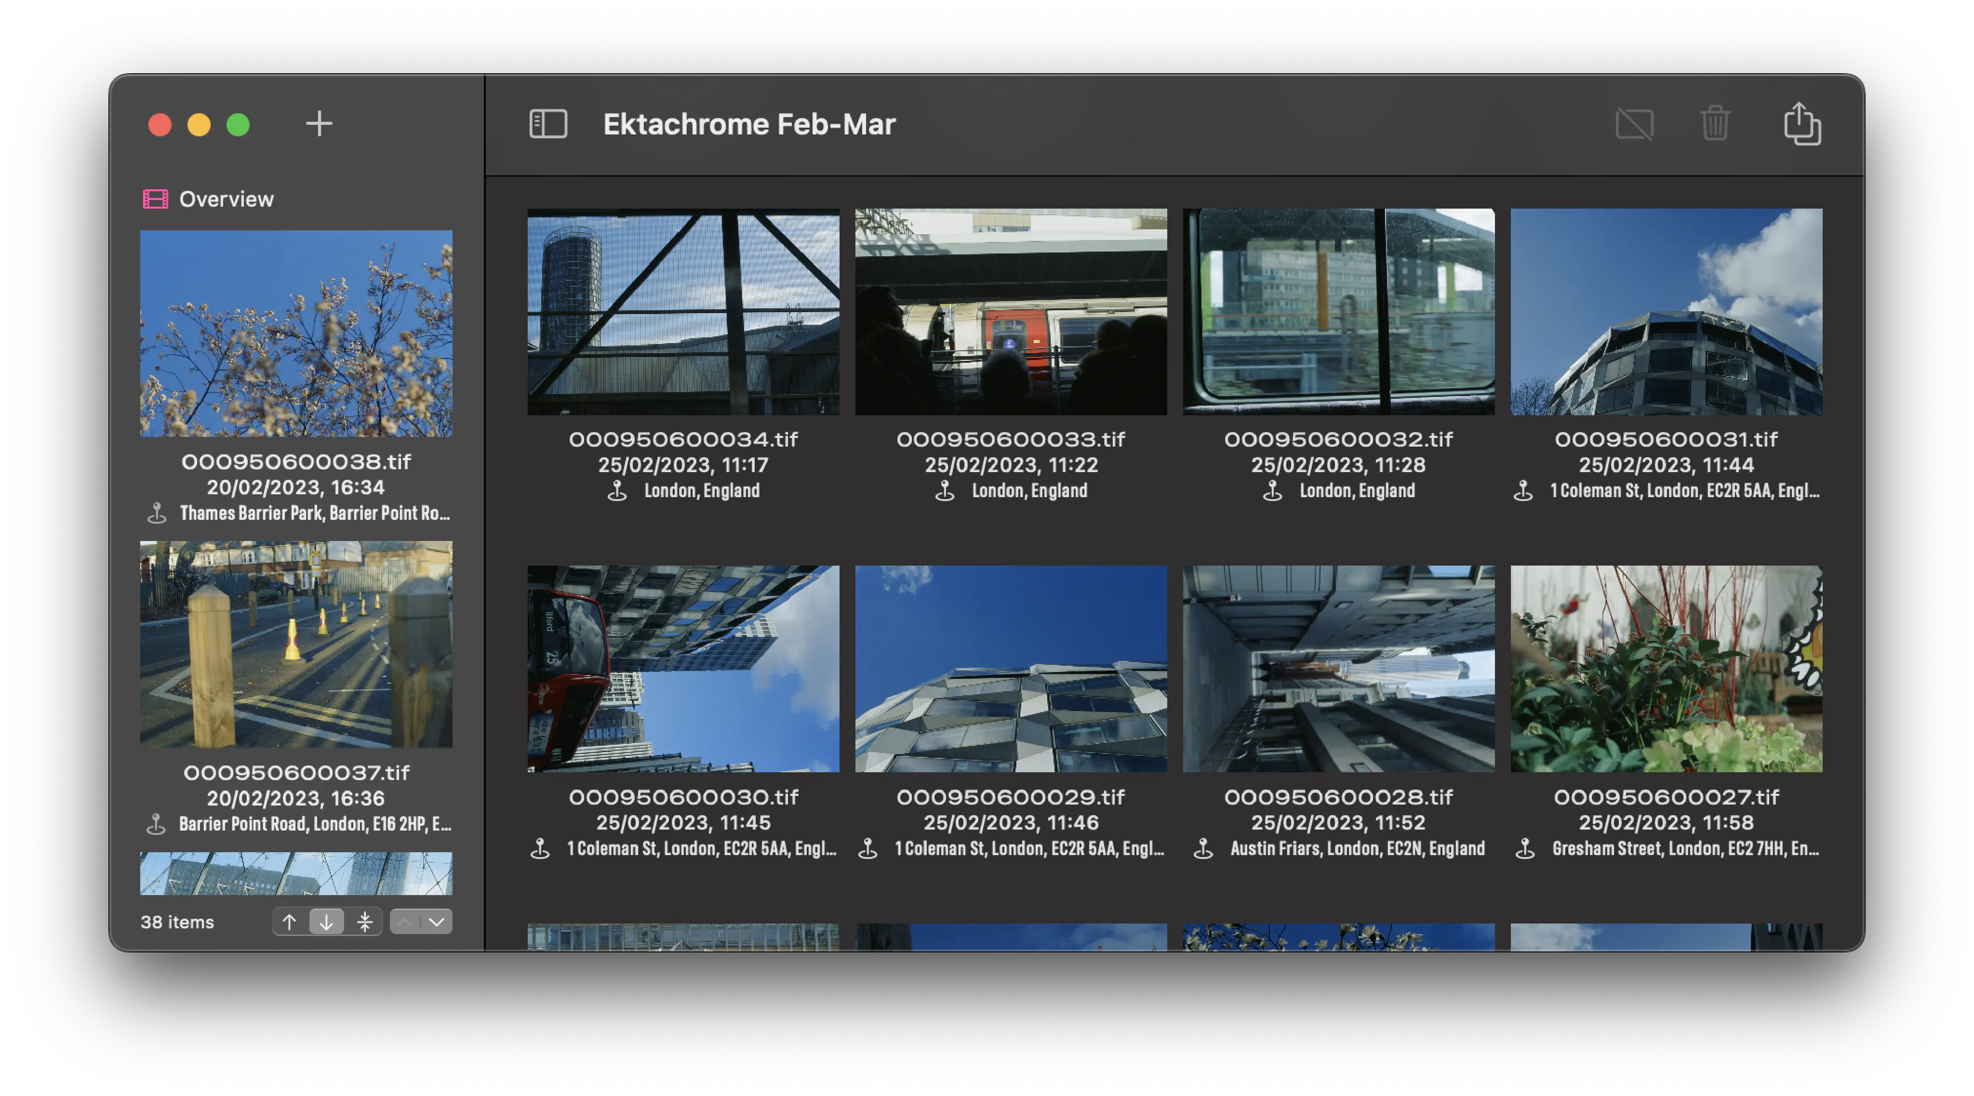Click location pin icon under 000950600027.tif
This screenshot has width=1974, height=1096.
[1526, 848]
